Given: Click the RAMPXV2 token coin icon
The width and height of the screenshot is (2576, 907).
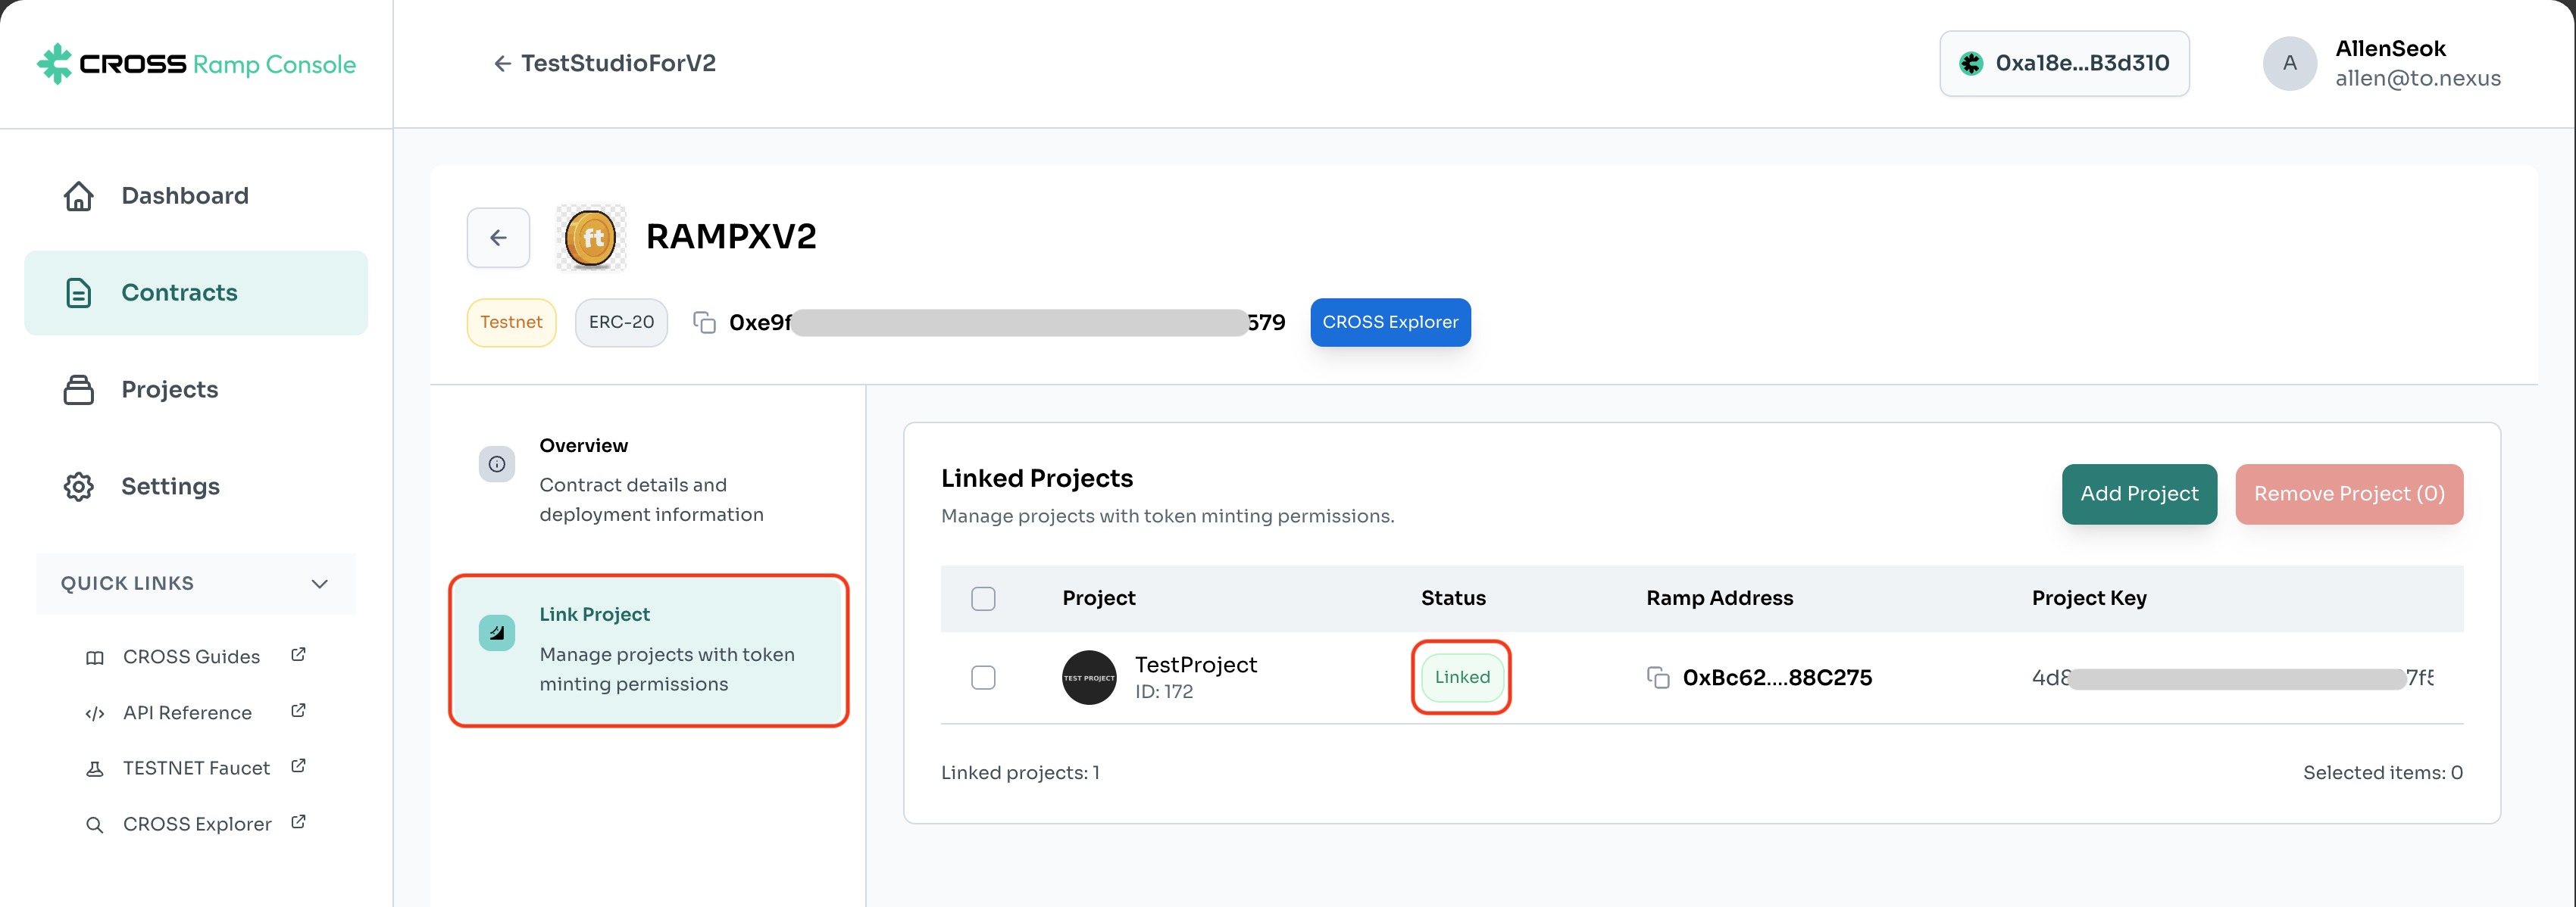Looking at the screenshot, I should click(x=591, y=238).
